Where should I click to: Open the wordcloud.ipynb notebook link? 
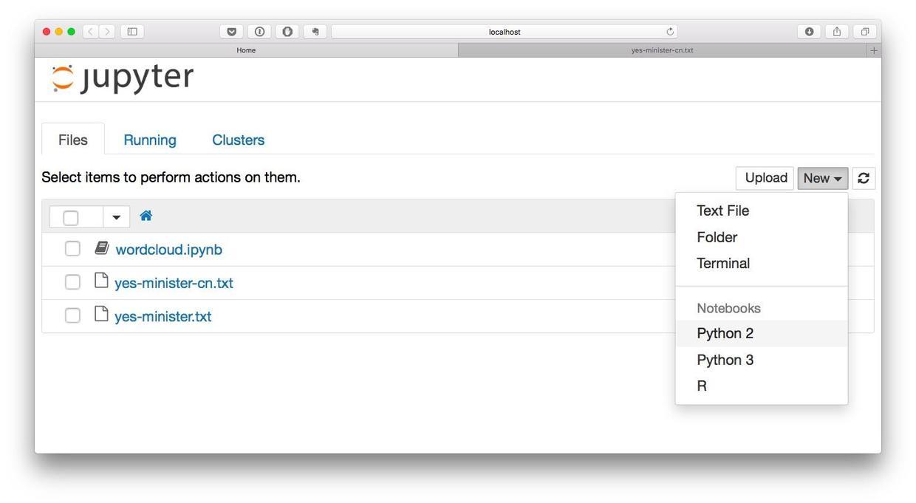pyautogui.click(x=168, y=250)
